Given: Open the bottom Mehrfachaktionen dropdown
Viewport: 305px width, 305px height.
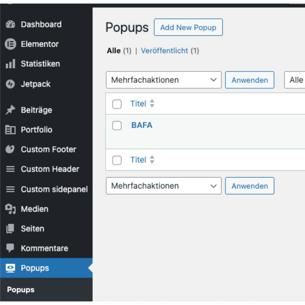Looking at the screenshot, I should (x=163, y=186).
